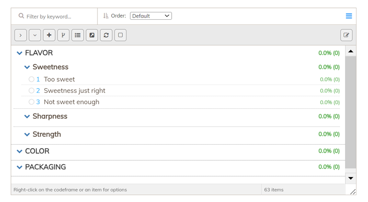Click the COLOR category row label

coord(37,151)
